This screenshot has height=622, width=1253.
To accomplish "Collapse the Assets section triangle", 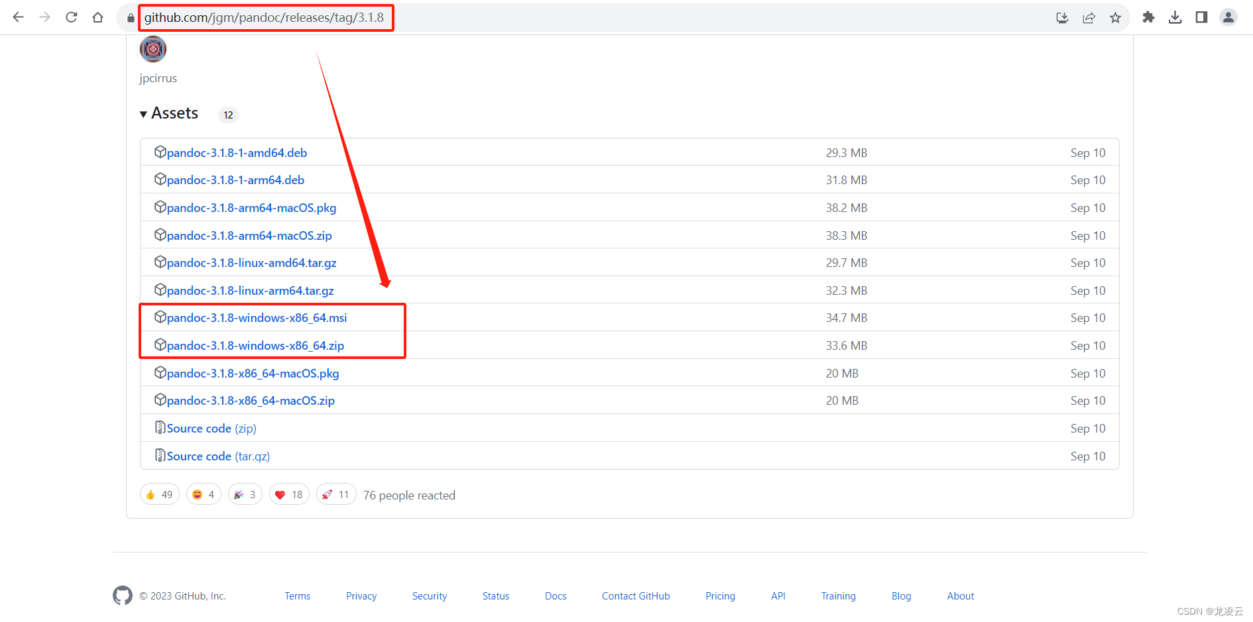I will pos(143,115).
